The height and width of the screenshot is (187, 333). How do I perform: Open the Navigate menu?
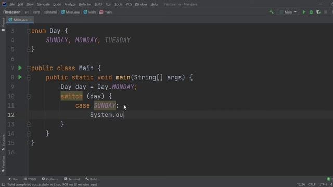click(43, 4)
